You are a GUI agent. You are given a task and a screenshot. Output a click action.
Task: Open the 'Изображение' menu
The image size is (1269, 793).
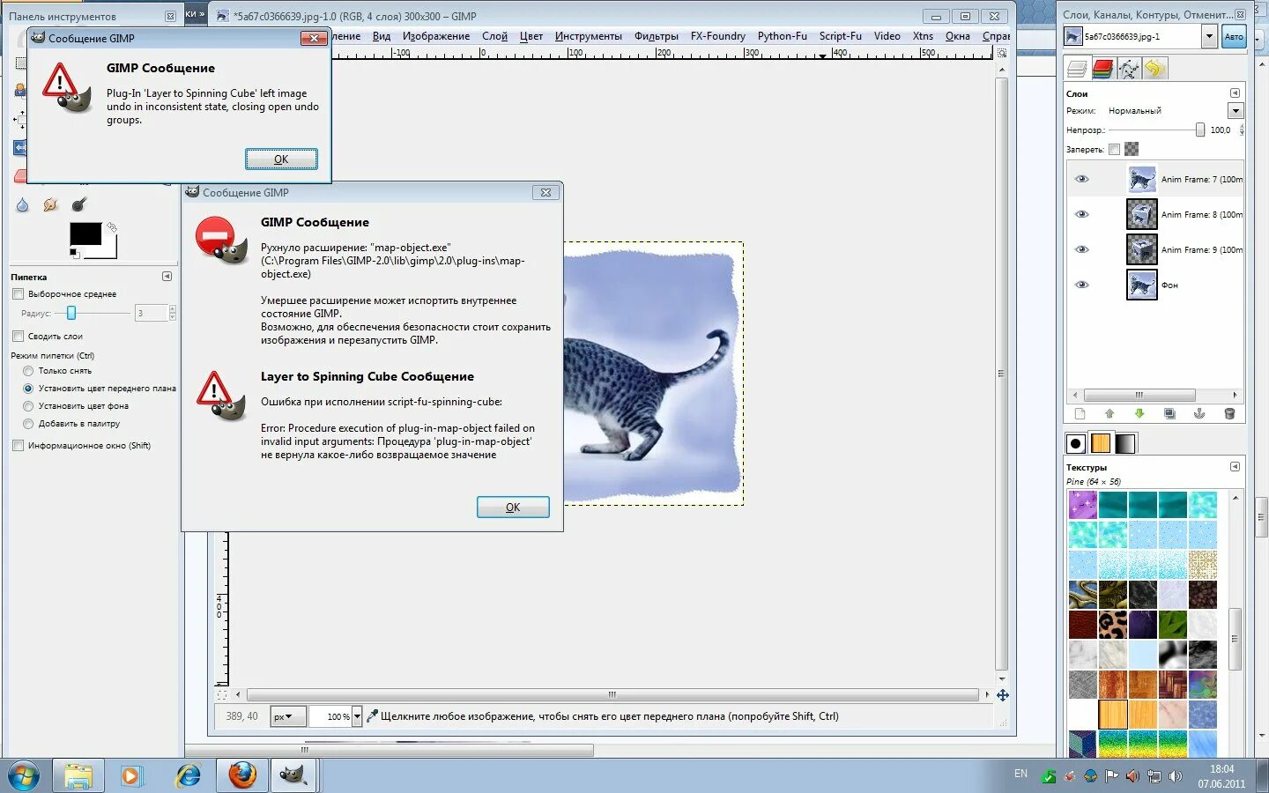[436, 36]
